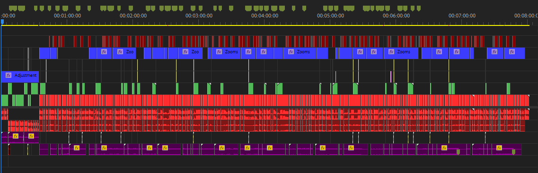This screenshot has height=173, width=538.
Task: Click pink marker just after 00:05:00:00
Action: (335, 76)
